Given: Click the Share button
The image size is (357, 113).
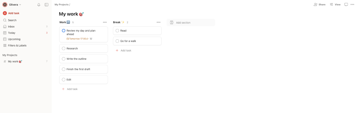Looking at the screenshot, I should (x=320, y=4).
